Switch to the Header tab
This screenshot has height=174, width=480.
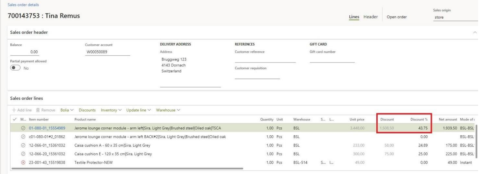pos(370,17)
